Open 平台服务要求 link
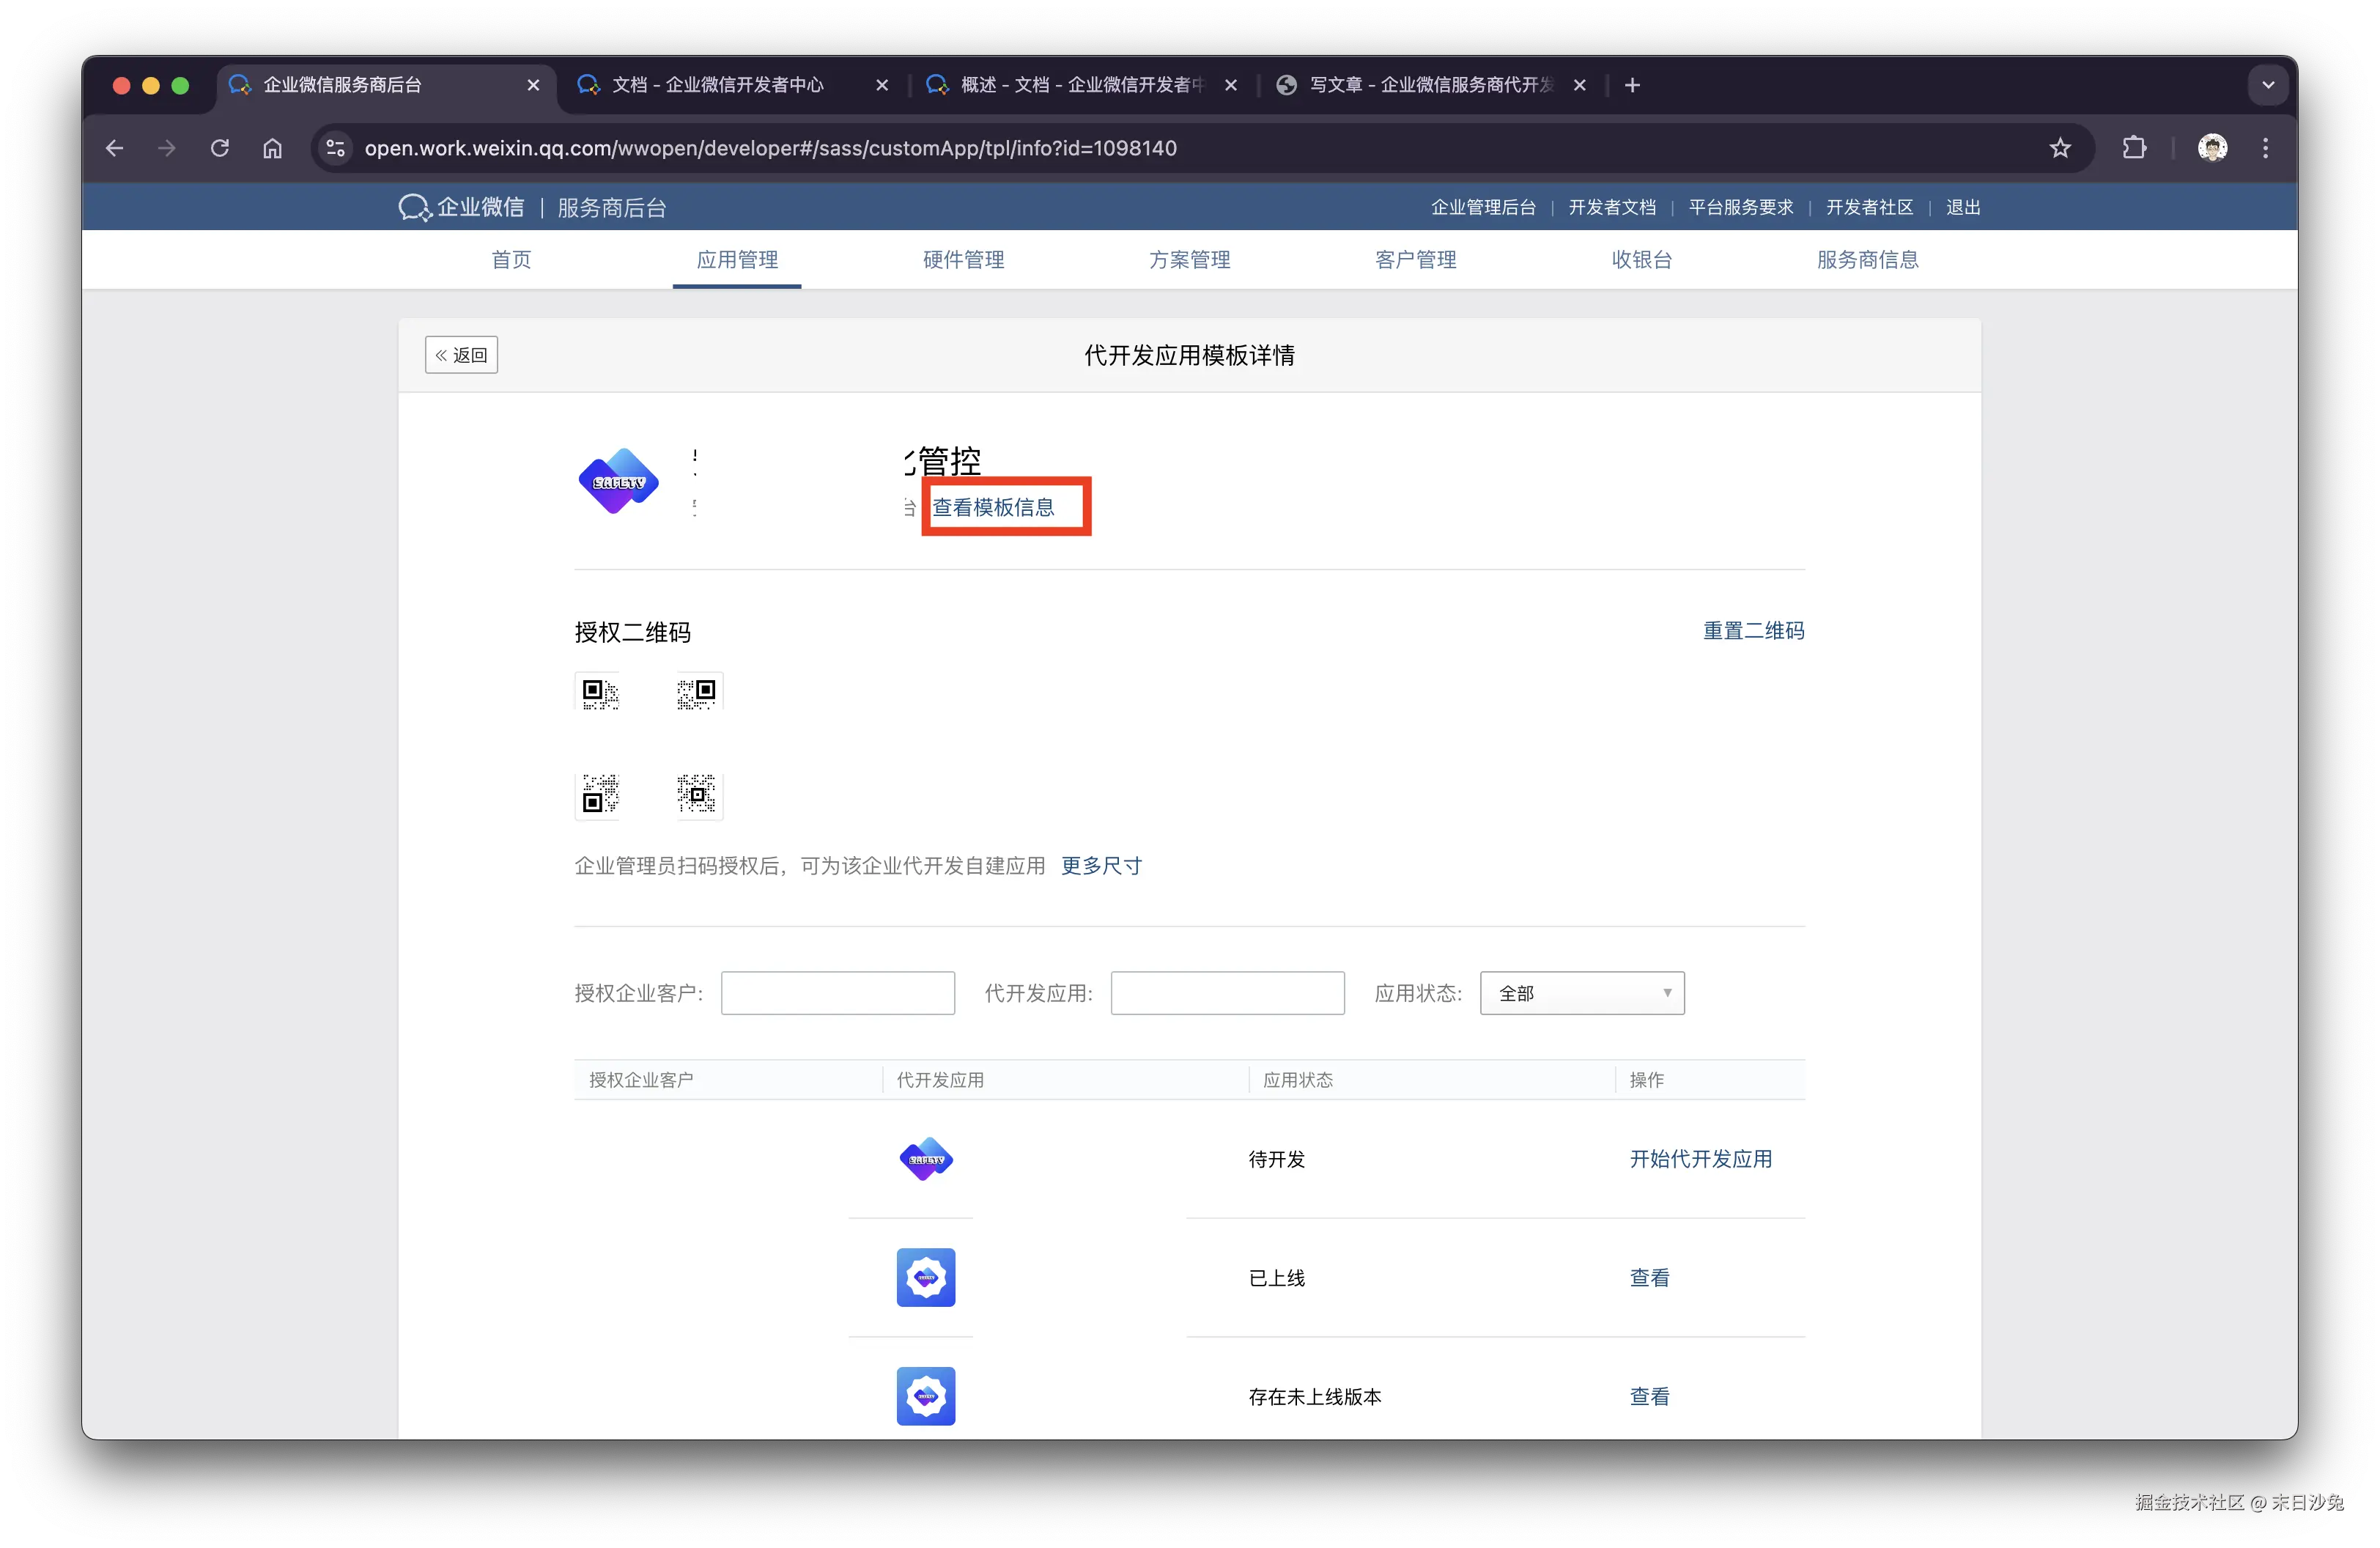The height and width of the screenshot is (1548, 2380). click(x=1740, y=207)
